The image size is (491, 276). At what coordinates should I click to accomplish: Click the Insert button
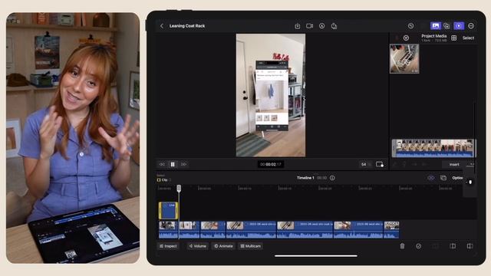click(454, 164)
